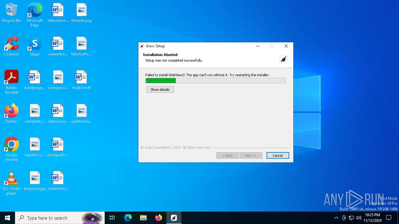Select the keyboard.jpg image file
The width and height of the screenshot is (399, 224).
[x=35, y=181]
